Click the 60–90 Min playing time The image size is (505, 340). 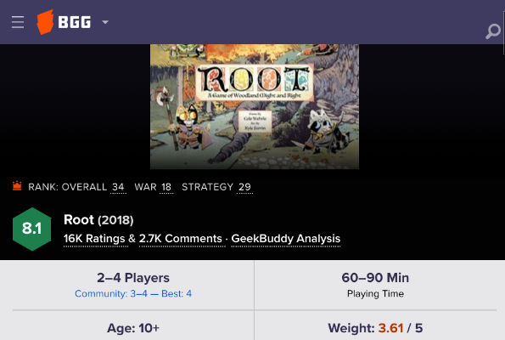point(375,278)
